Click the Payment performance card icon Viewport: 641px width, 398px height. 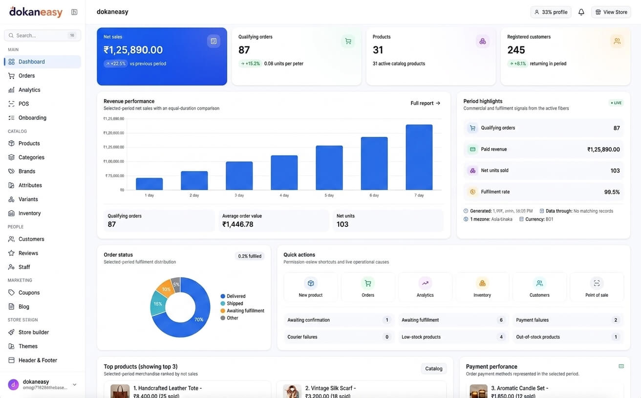pos(621,366)
